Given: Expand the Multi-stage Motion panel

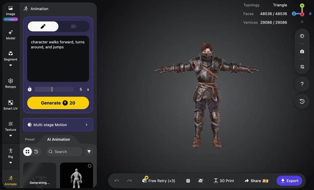Looking at the screenshot, I should (58, 125).
